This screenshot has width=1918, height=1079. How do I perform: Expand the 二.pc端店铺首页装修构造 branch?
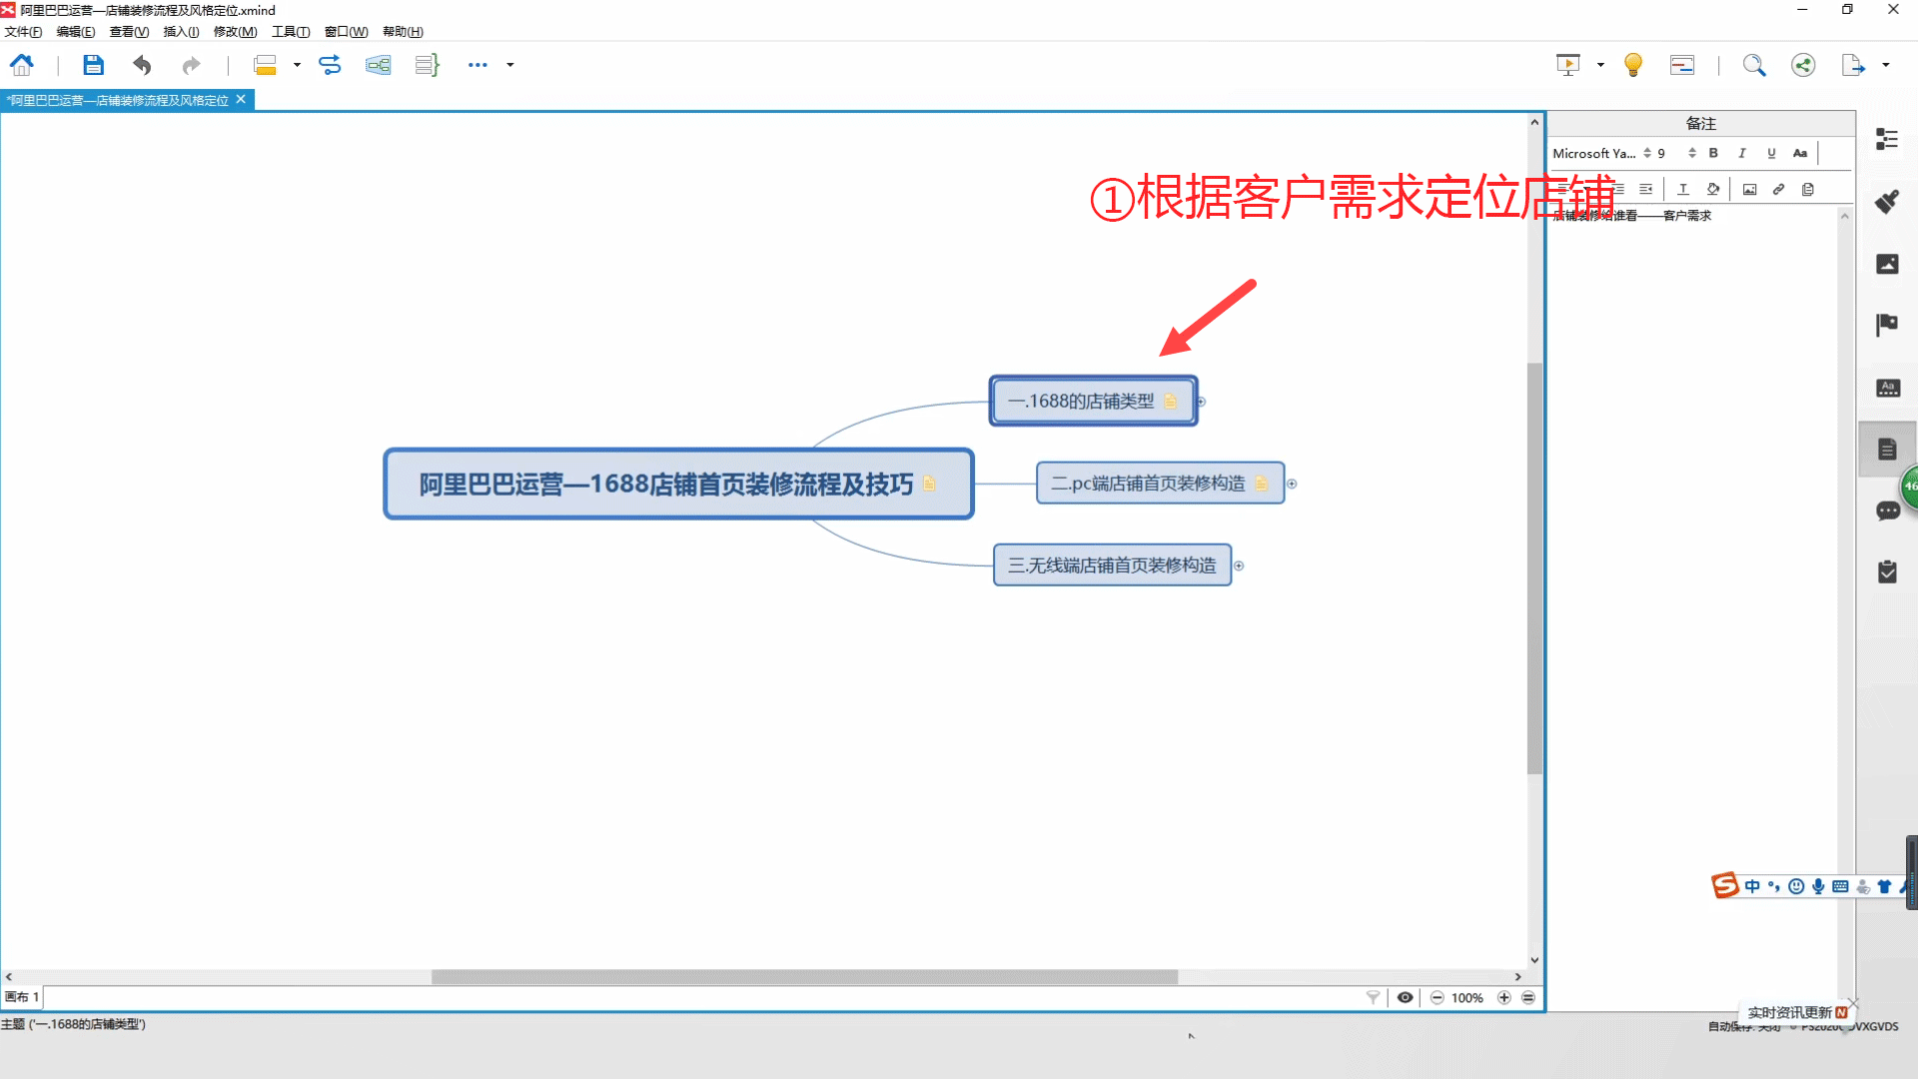pyautogui.click(x=1292, y=484)
